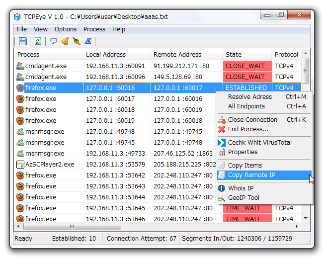Viewport: 326px width, 260px height.
Task: Choose Whois IP from context menu
Action: point(264,188)
